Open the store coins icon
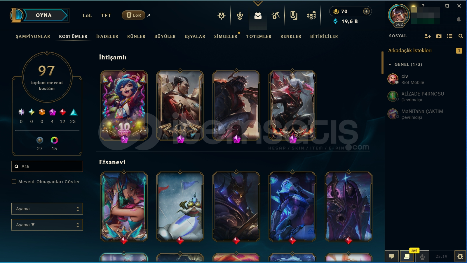467x263 pixels. 311,15
